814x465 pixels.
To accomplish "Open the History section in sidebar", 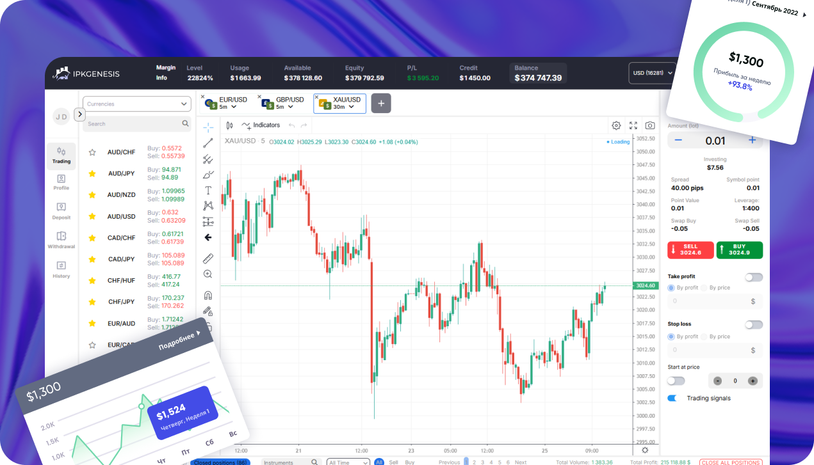I will pos(61,269).
